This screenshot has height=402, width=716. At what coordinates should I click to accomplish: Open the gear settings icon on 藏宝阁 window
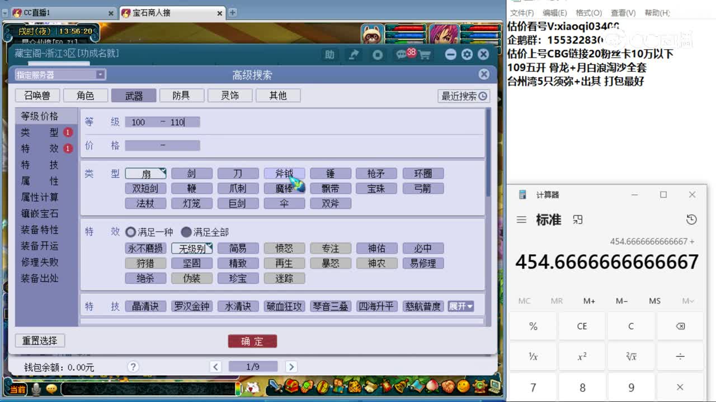[467, 54]
